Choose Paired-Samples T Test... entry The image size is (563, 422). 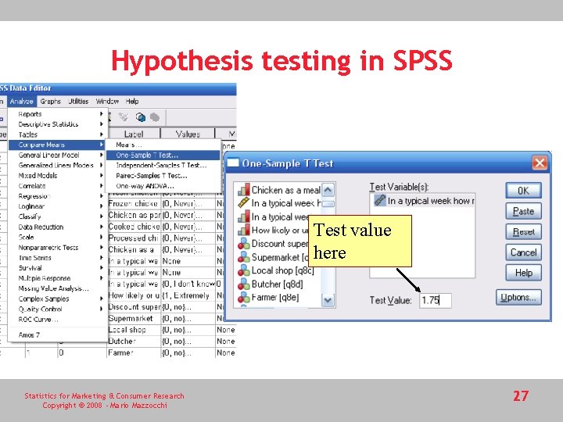click(x=163, y=176)
